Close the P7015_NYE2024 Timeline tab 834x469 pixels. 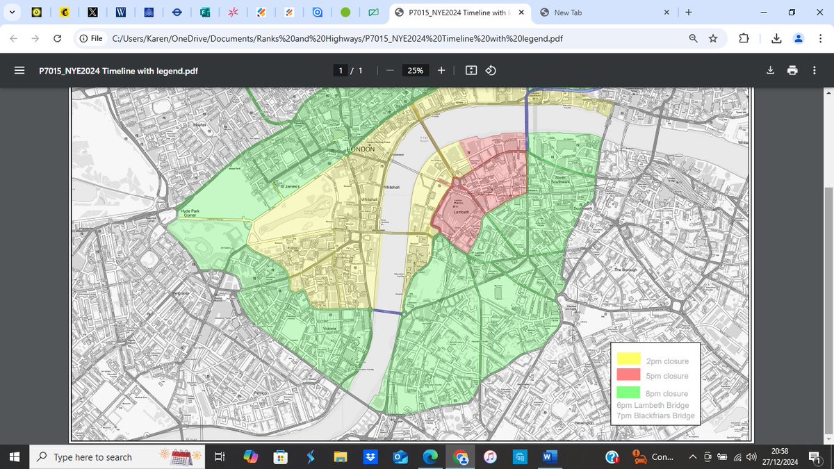[x=521, y=13]
